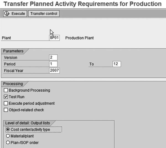Enable Background Processing checkbox
The width and height of the screenshot is (166, 148).
tap(6, 90)
